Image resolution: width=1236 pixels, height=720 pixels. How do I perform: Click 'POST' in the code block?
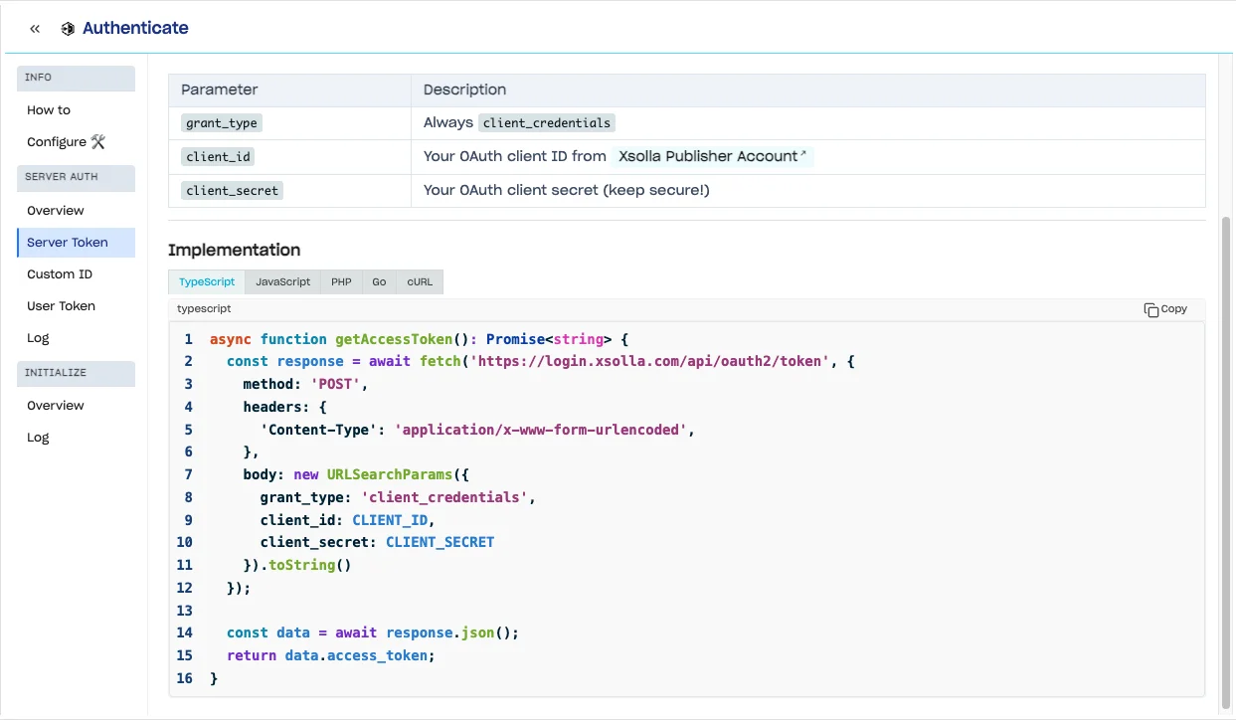(x=336, y=384)
